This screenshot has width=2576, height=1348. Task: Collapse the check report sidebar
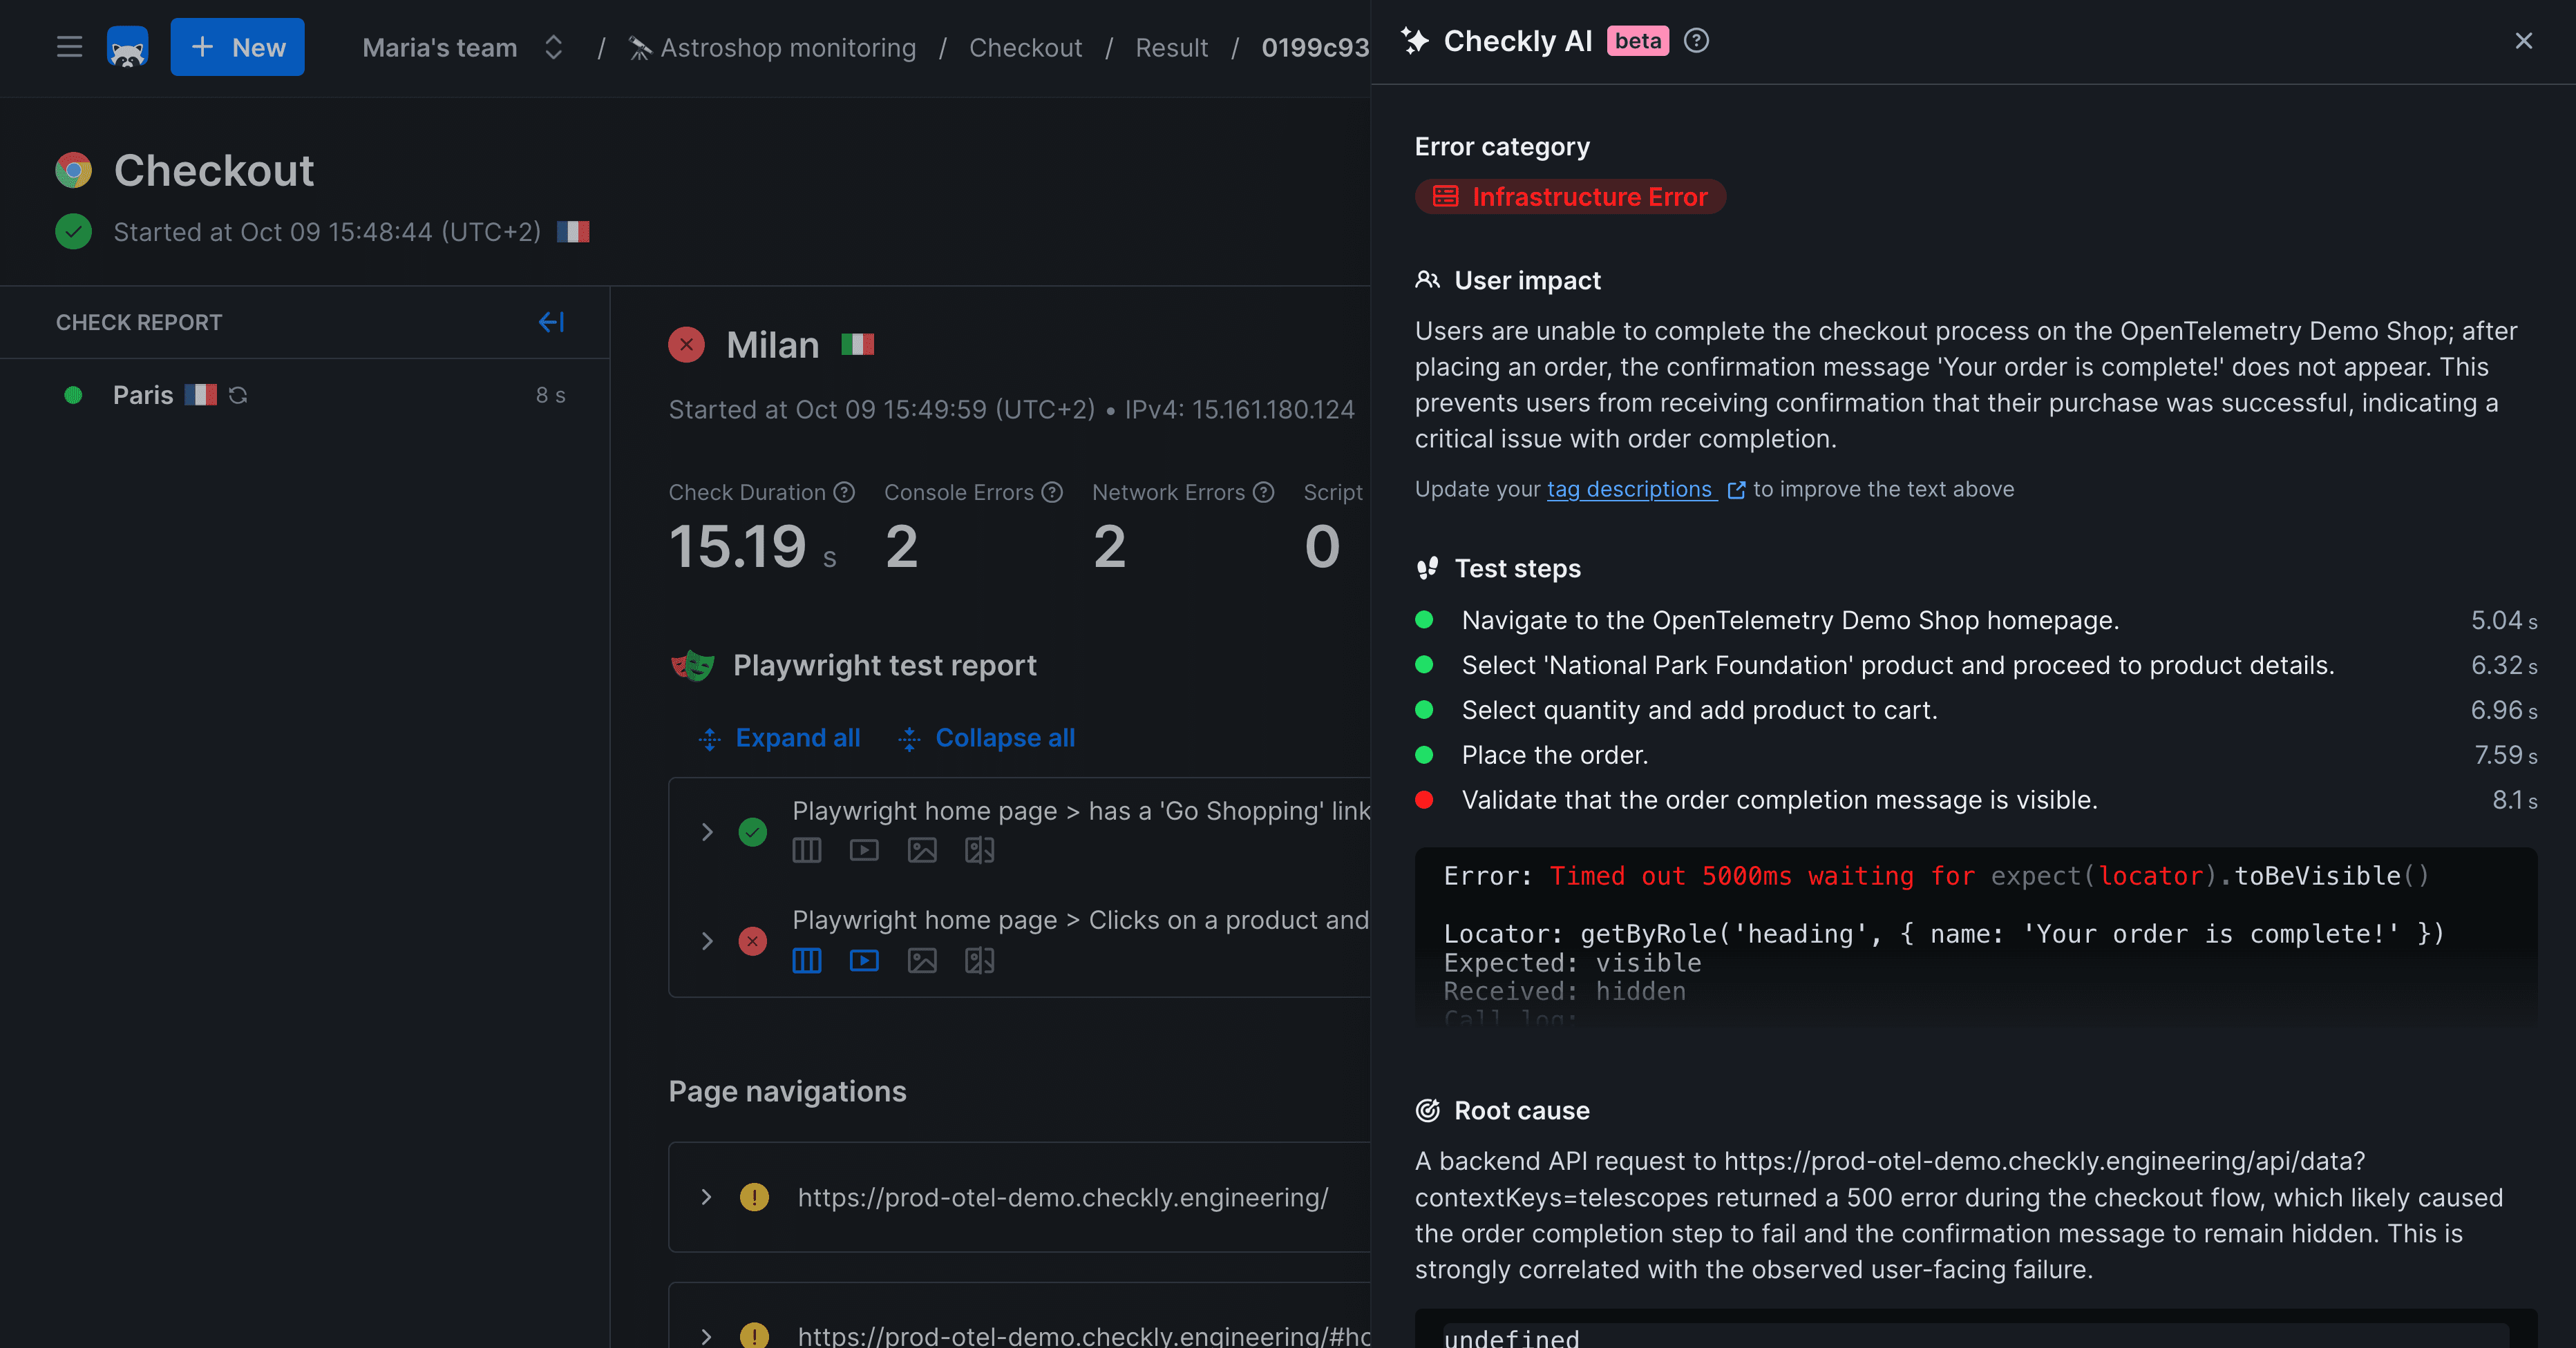[551, 322]
